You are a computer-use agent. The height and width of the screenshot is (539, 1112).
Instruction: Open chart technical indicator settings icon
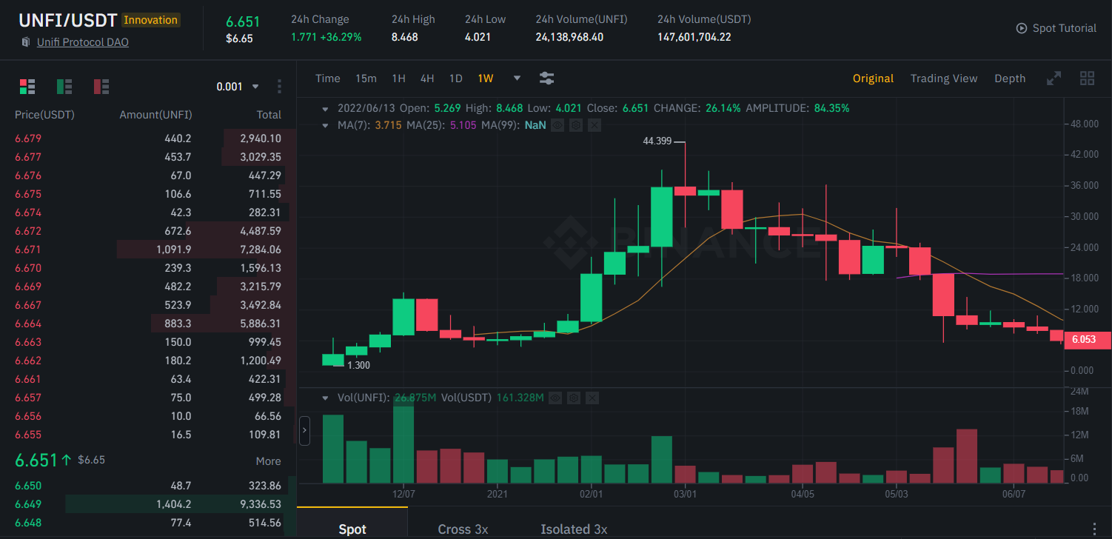click(547, 78)
